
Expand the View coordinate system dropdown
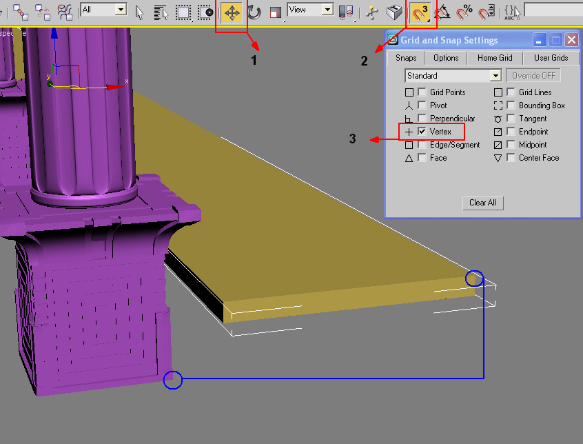(327, 10)
